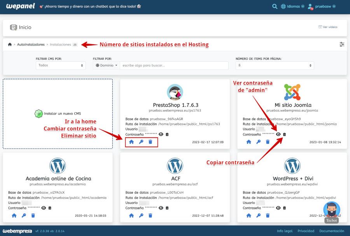Image resolution: width=350 pixels, height=236 pixels.
Task: Open Privacidad footer link
Action: pos(306,231)
